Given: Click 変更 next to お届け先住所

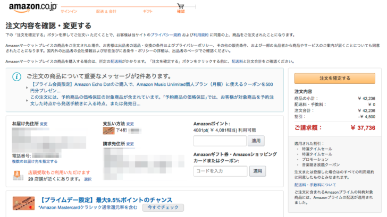Looking at the screenshot, I should 44,124.
